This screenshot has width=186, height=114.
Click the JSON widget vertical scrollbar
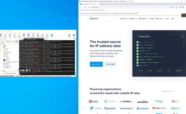click(184, 44)
